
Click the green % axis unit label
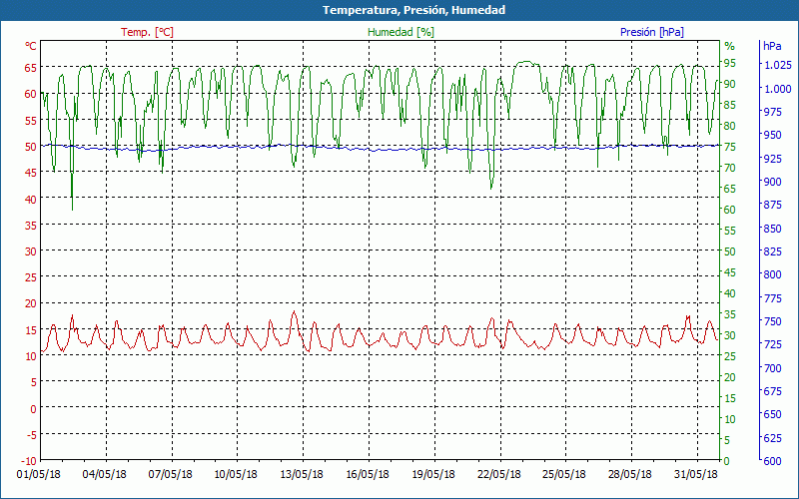tap(730, 46)
